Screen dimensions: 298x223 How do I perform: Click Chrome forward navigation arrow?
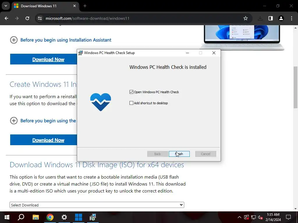point(17,18)
